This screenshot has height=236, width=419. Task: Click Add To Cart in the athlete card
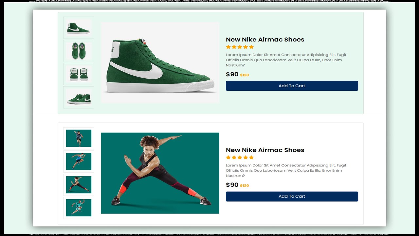coord(292,196)
